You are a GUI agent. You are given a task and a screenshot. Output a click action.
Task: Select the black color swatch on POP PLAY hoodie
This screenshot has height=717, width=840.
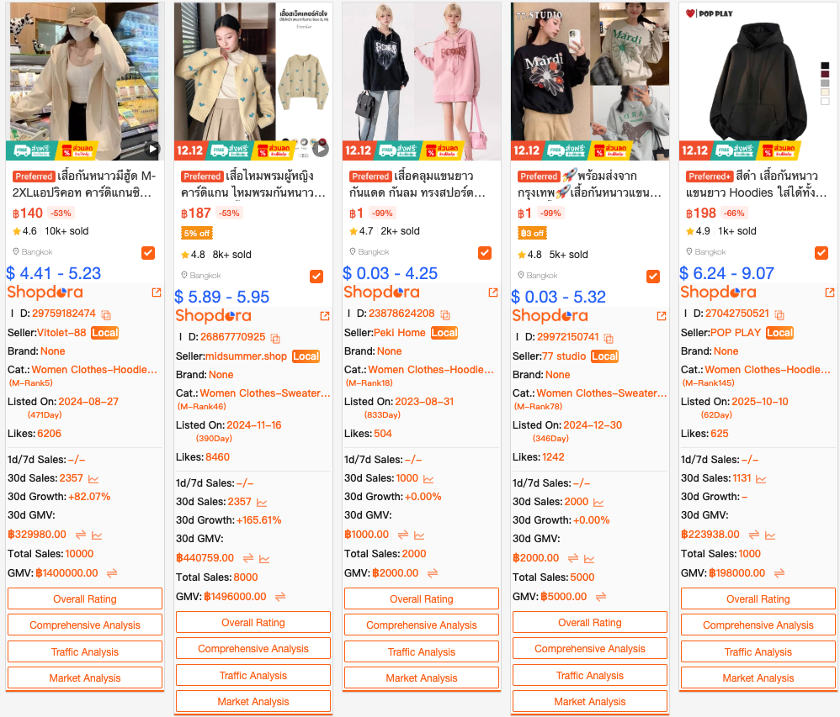point(825,66)
